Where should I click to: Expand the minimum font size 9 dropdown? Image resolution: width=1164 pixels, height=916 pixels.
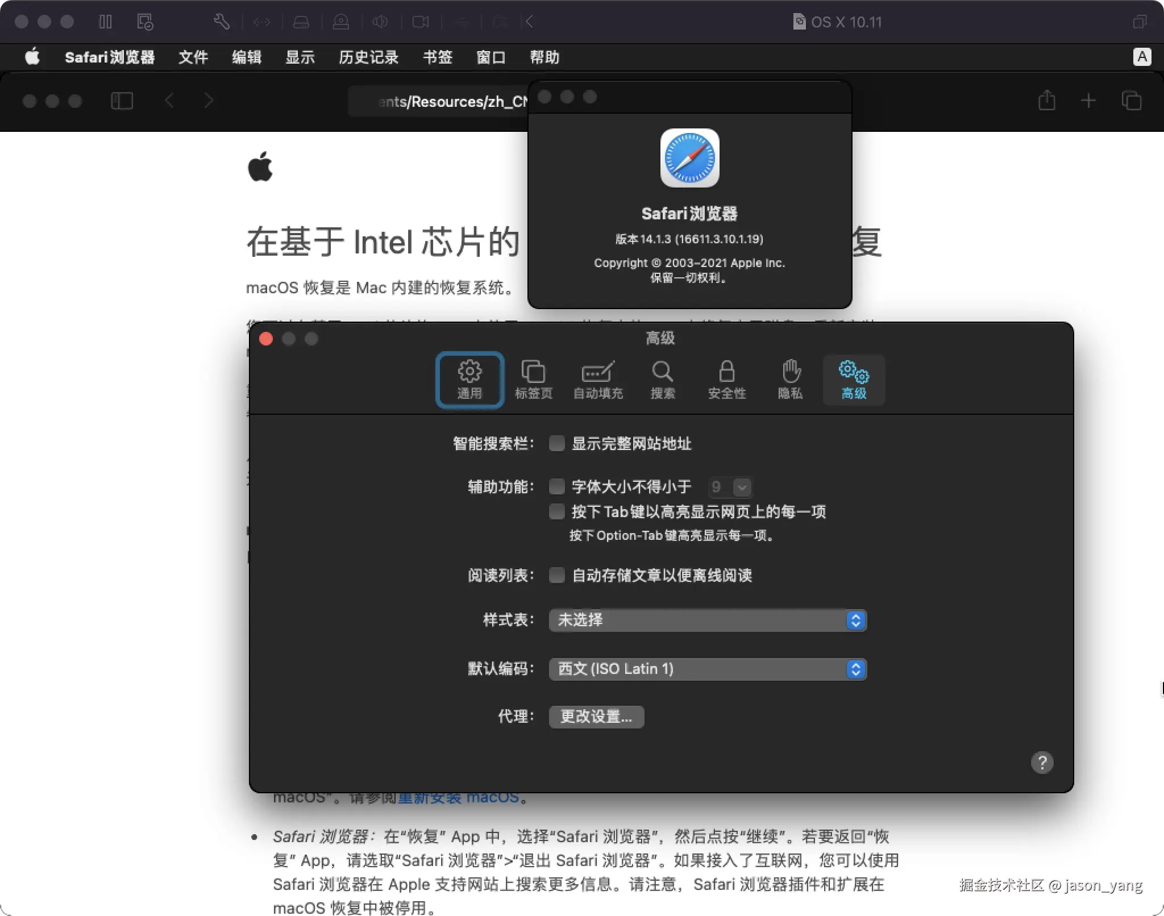click(741, 487)
